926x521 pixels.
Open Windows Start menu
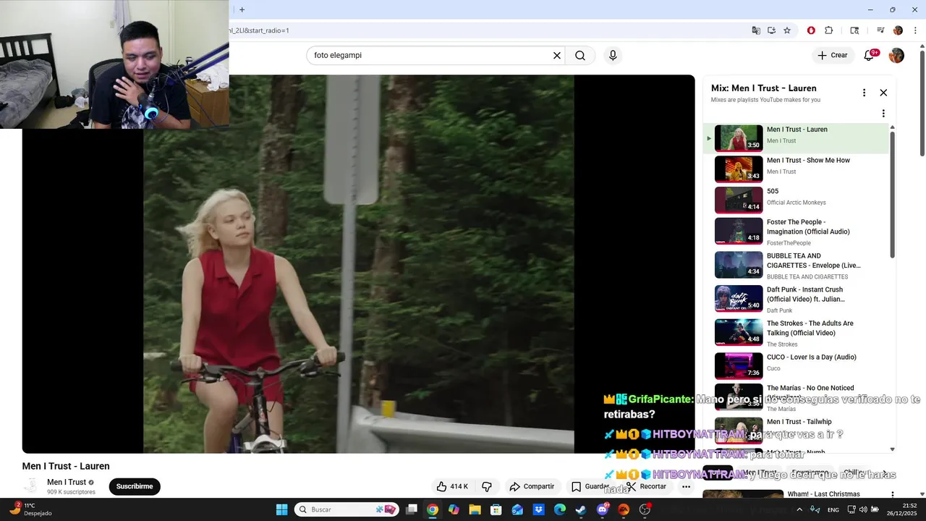pyautogui.click(x=281, y=509)
